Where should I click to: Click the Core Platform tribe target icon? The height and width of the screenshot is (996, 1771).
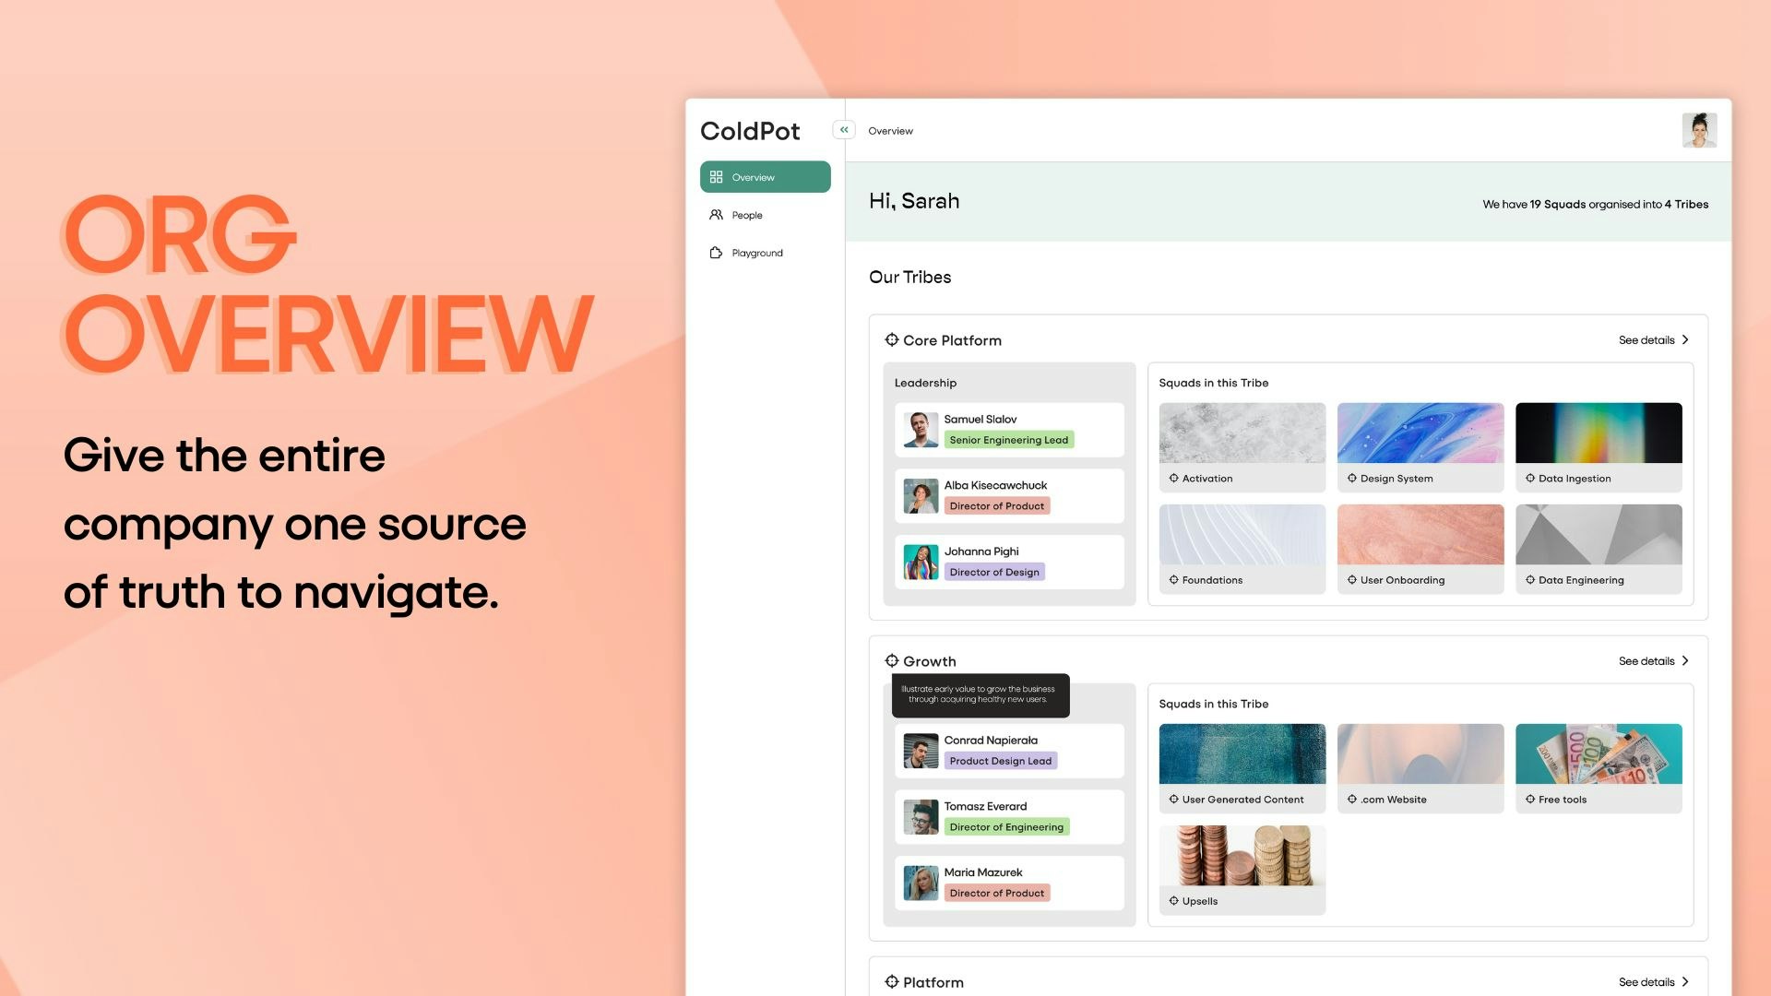pos(892,339)
